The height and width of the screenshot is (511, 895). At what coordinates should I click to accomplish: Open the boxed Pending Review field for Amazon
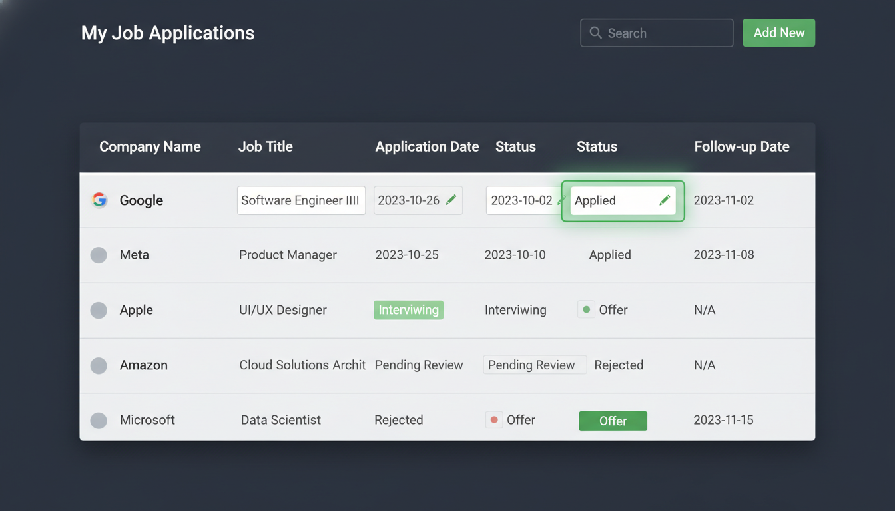point(534,365)
